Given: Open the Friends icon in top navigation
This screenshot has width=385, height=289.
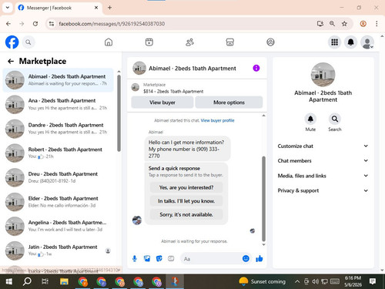Looking at the screenshot, I should (189, 42).
